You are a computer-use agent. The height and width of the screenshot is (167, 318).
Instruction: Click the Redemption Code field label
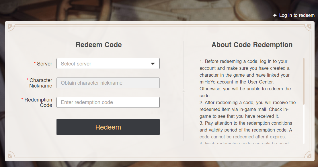[x=38, y=102]
